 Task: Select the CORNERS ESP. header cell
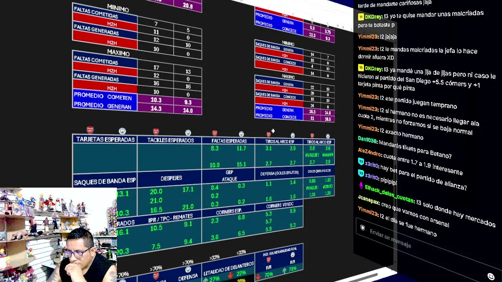click(x=229, y=211)
